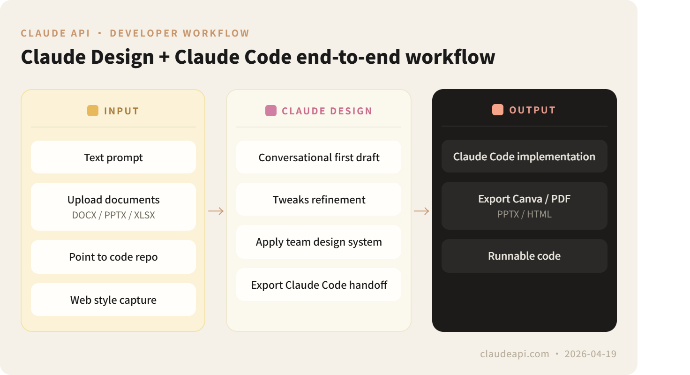
Task: Toggle the Tweaks refinement step
Action: (319, 199)
